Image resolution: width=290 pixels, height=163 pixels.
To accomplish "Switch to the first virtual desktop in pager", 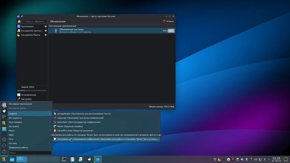I will tap(22, 159).
